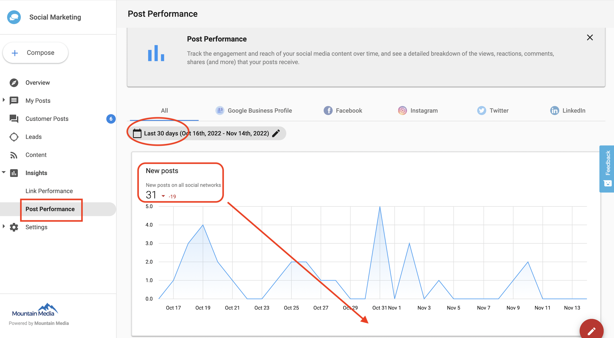Open the Last 30 days date range selector
This screenshot has height=338, width=614.
point(207,133)
